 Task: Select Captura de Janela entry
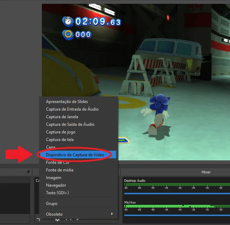[79, 117]
